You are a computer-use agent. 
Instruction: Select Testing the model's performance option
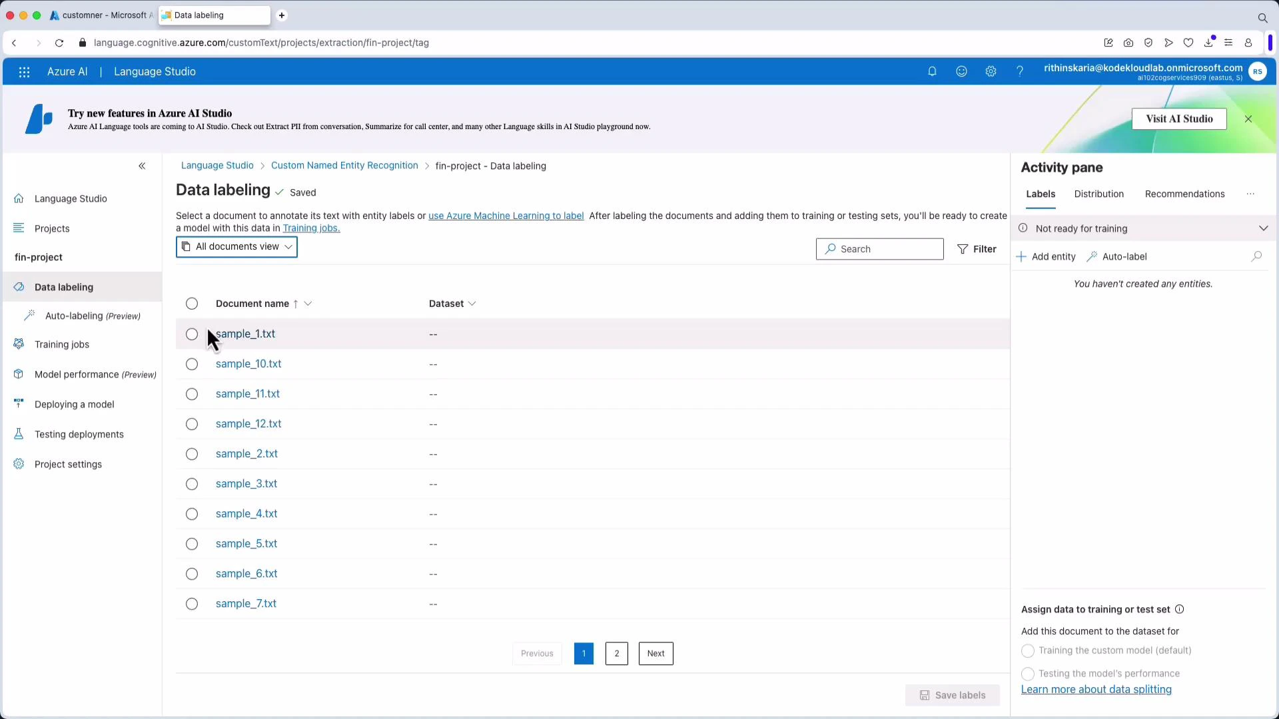pyautogui.click(x=1027, y=674)
